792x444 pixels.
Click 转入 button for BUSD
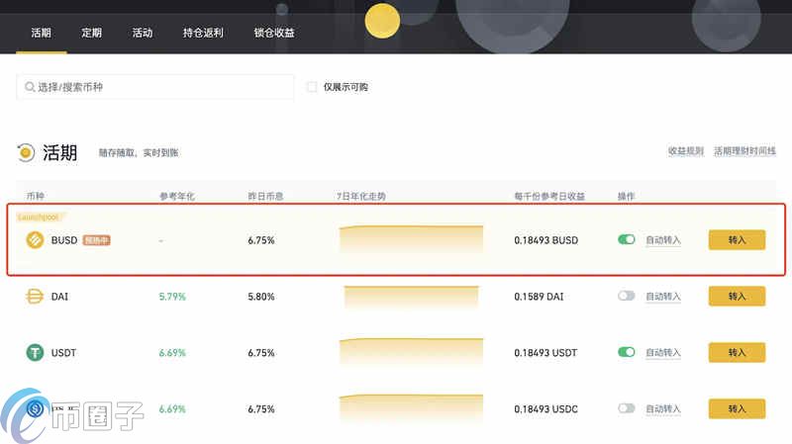tap(737, 240)
